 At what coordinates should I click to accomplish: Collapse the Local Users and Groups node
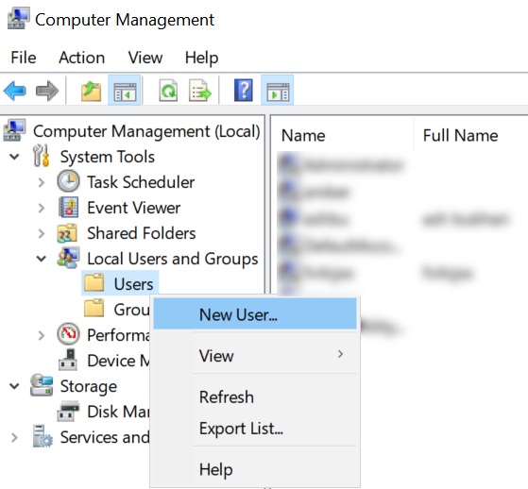tap(41, 259)
